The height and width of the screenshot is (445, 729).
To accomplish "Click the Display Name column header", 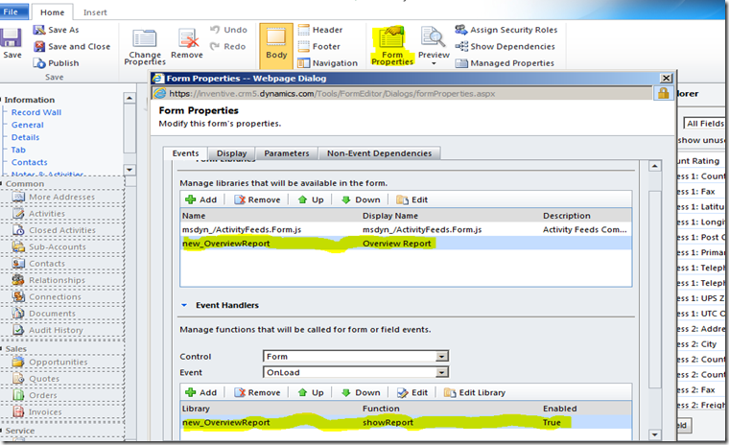I will 390,216.
